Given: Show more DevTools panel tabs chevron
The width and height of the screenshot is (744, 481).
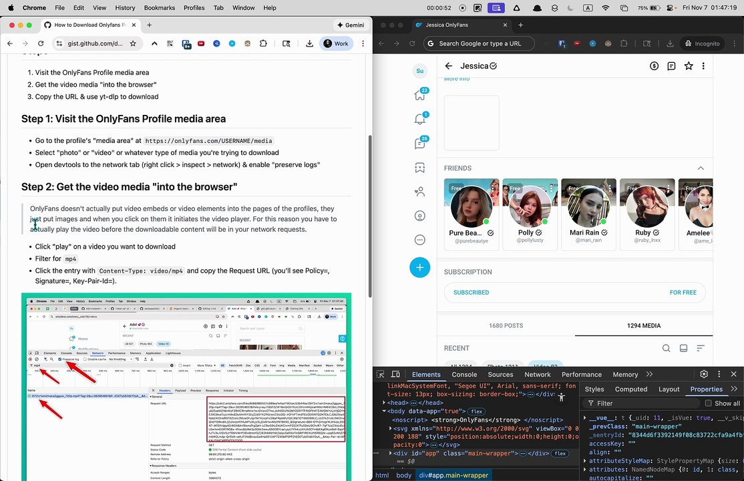Looking at the screenshot, I should (650, 374).
